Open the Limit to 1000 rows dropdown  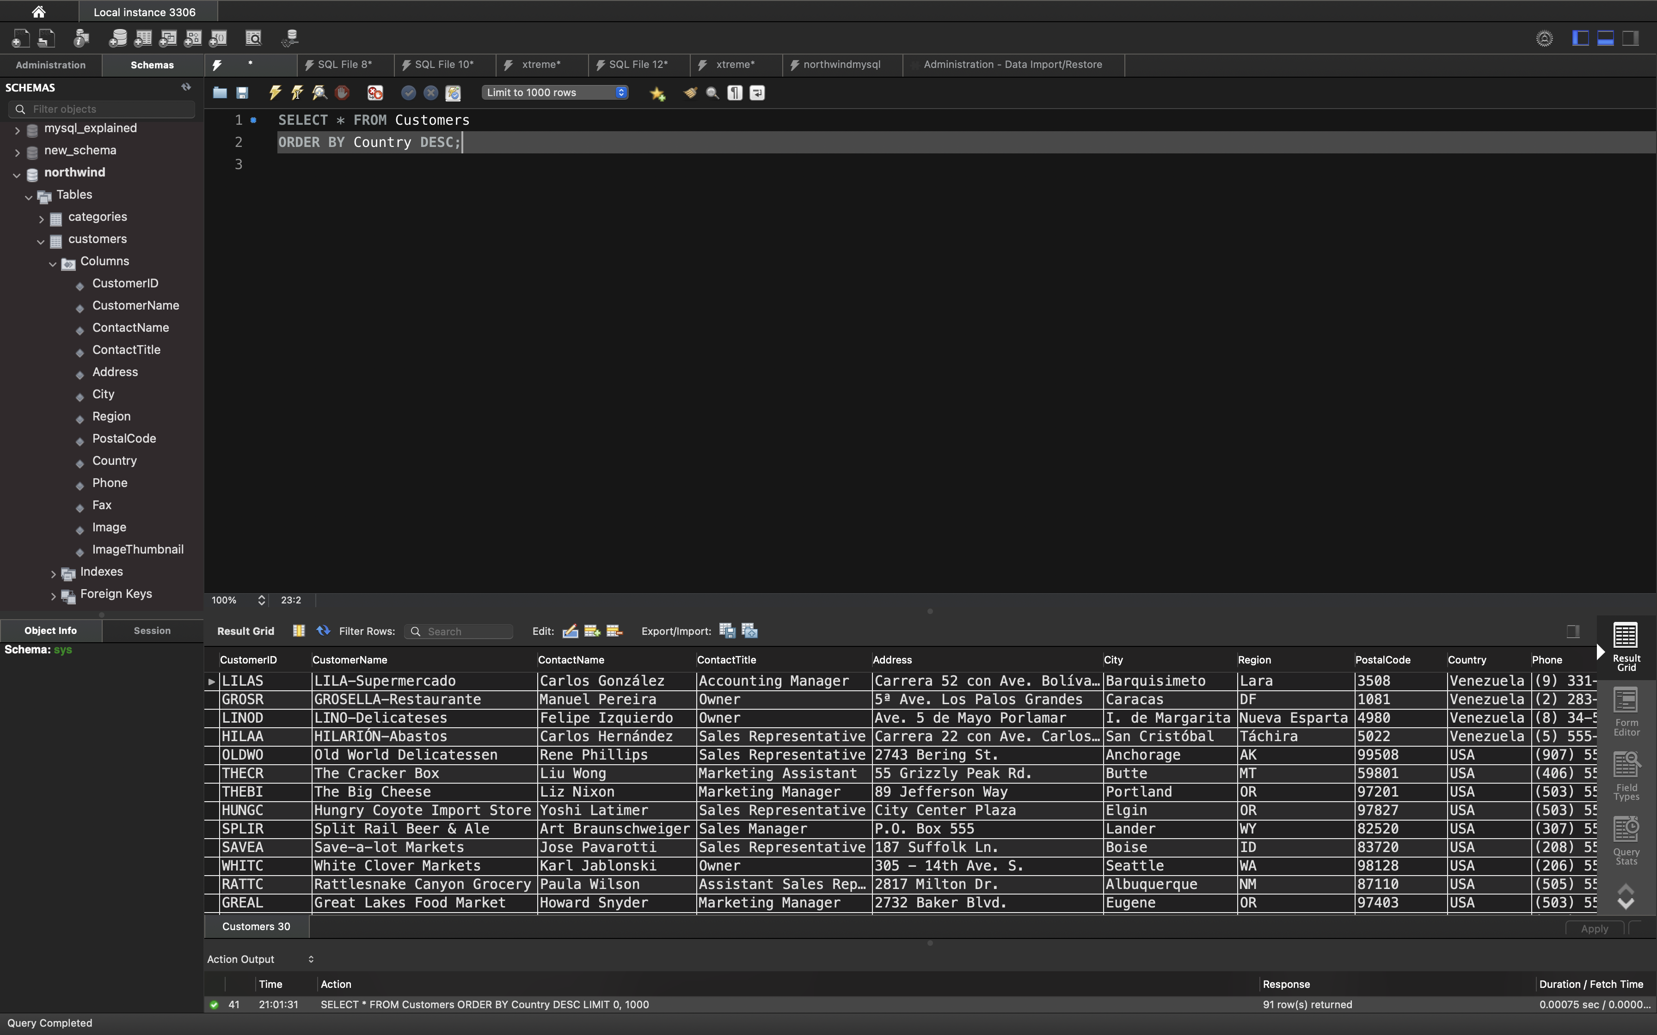pos(555,92)
